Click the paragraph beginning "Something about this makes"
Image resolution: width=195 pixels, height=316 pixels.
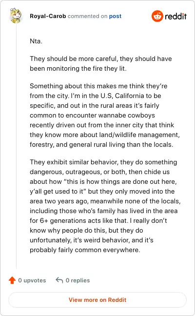coord(105,115)
